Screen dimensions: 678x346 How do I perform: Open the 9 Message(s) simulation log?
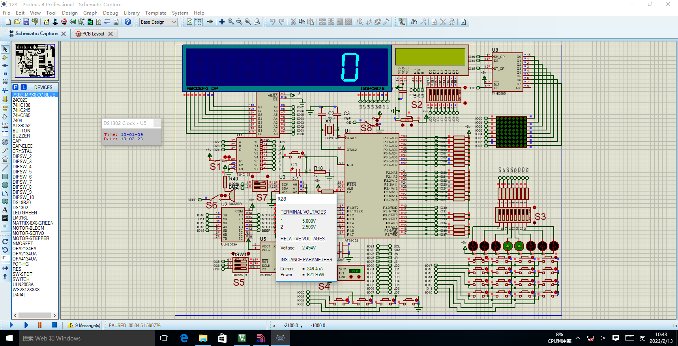[x=84, y=326]
